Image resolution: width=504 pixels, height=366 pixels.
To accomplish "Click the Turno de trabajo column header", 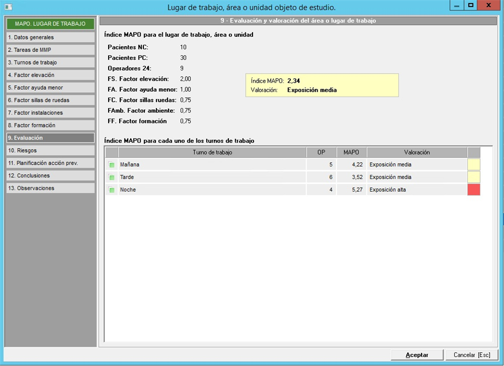I will click(x=213, y=152).
